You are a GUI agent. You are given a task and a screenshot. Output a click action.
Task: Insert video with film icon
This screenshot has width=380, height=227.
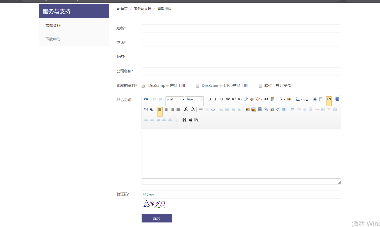[x=260, y=109]
